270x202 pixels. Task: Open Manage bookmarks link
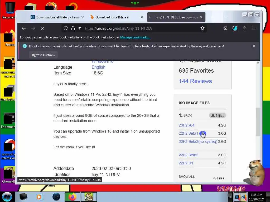click(x=135, y=37)
